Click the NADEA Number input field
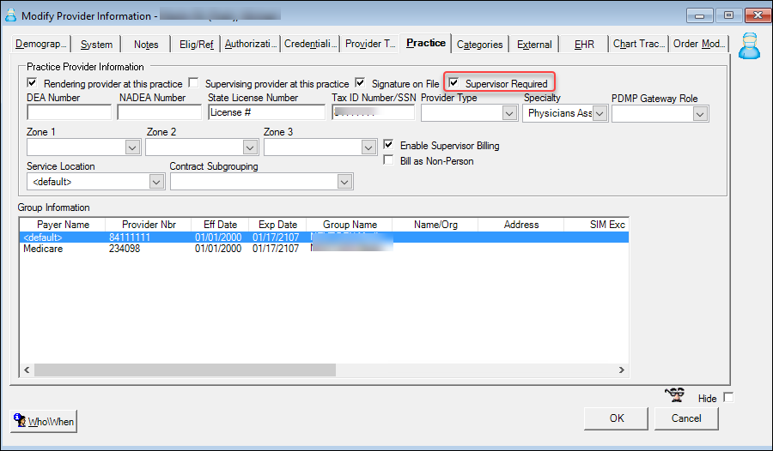773x451 pixels. (159, 112)
